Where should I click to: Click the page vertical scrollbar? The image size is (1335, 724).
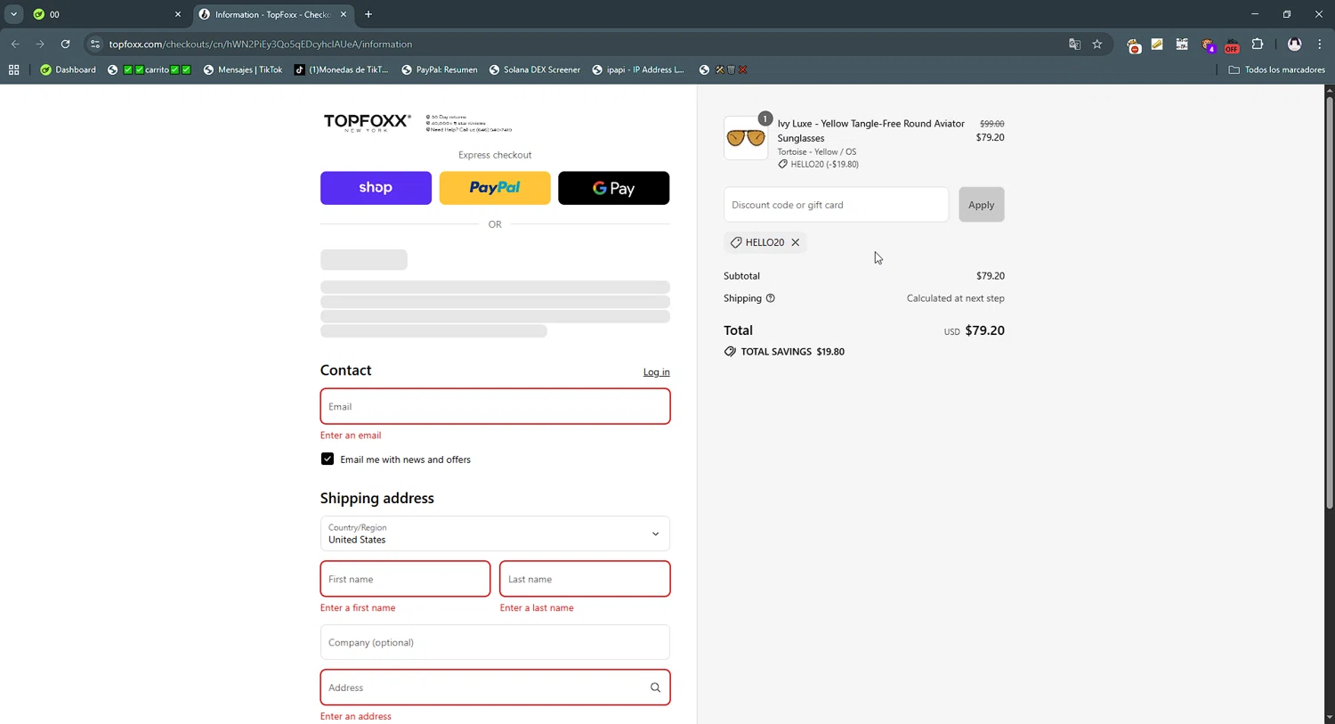click(1330, 303)
